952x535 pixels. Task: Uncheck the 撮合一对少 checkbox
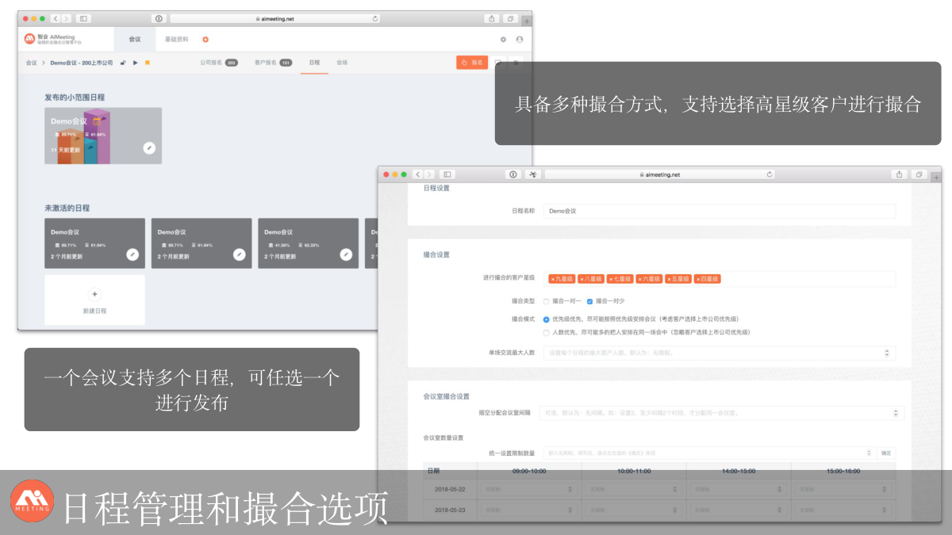[589, 301]
